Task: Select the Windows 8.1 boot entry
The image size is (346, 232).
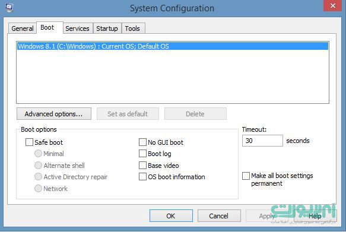Action: point(173,46)
